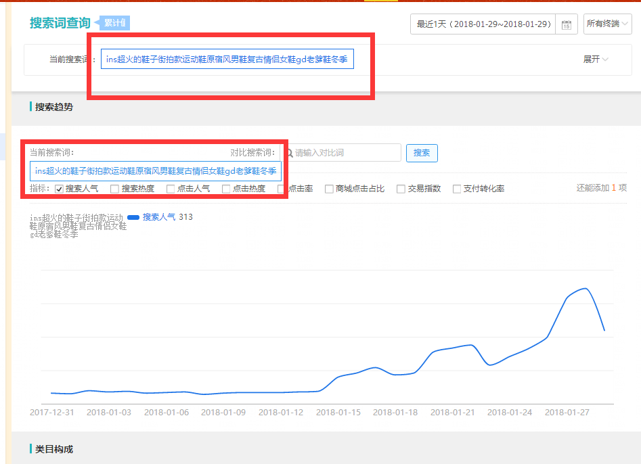
Task: Click the top 当前搜索词 keyword box
Action: [x=227, y=60]
